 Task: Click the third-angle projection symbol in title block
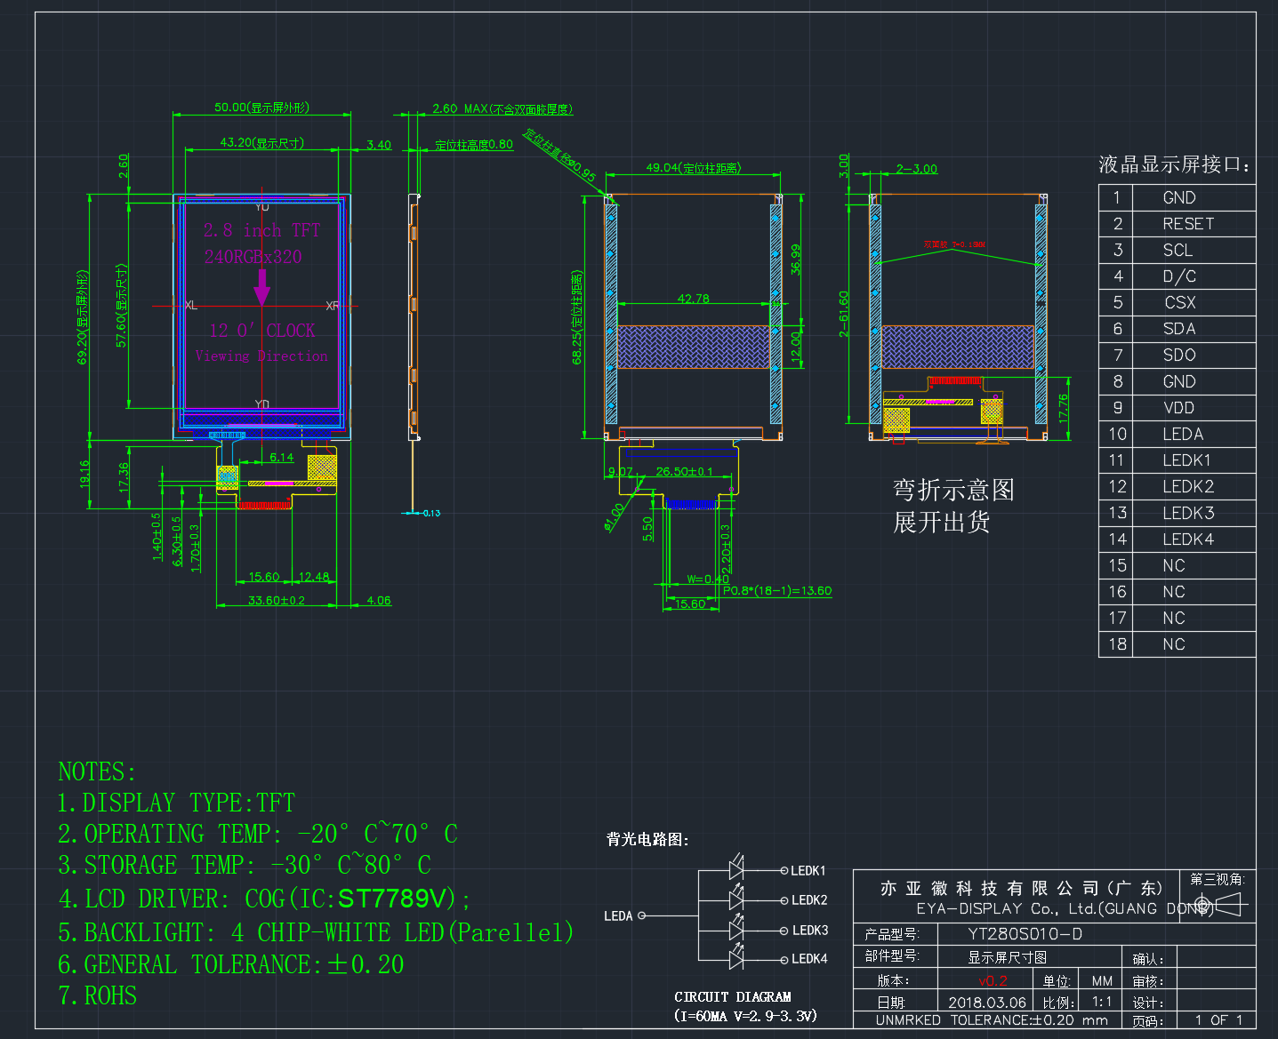(x=1218, y=906)
